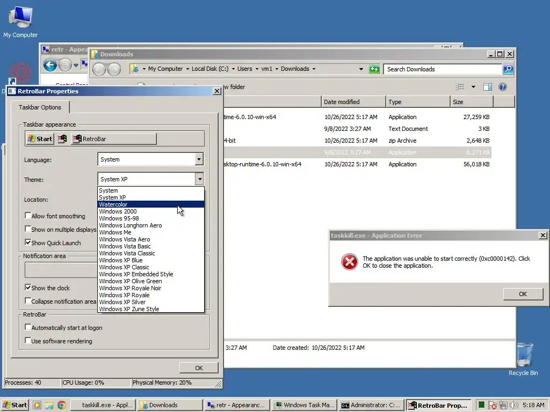The image size is (550, 412).
Task: Uncheck Show Quick Launch
Action: [28, 242]
